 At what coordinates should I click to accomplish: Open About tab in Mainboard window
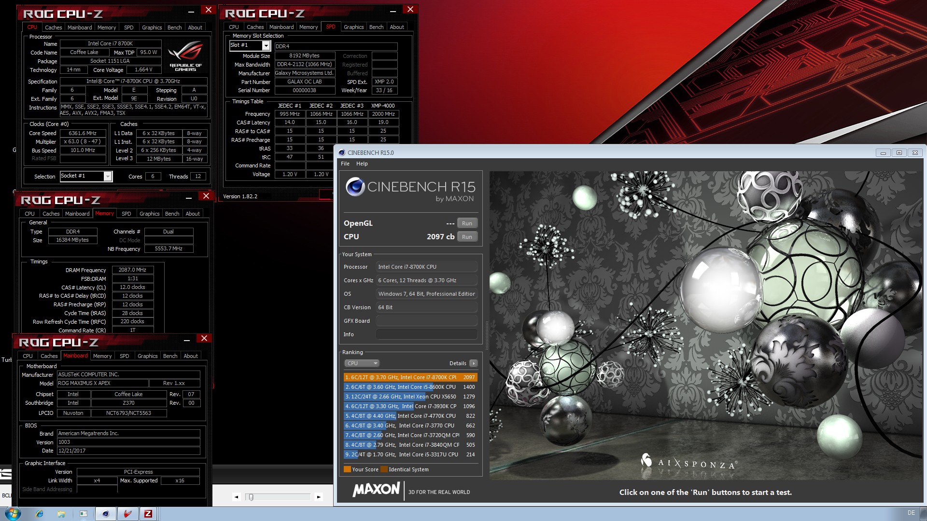191,356
